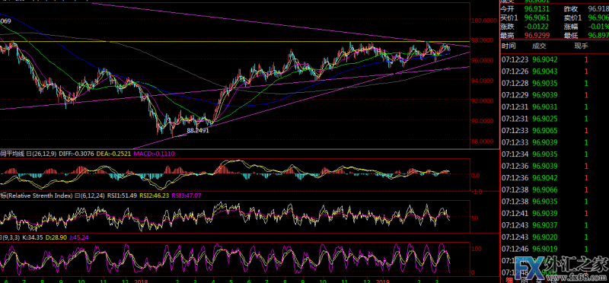Click the 成交 column header in tick list
This screenshot has height=283, width=609.
(x=539, y=46)
